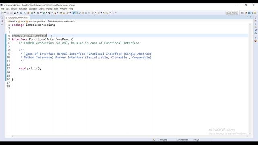Click the package lambdaexpression; line
Screen dimensions: 258x145
click(x=33, y=25)
